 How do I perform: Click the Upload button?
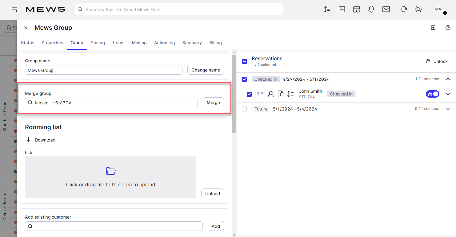pyautogui.click(x=213, y=194)
